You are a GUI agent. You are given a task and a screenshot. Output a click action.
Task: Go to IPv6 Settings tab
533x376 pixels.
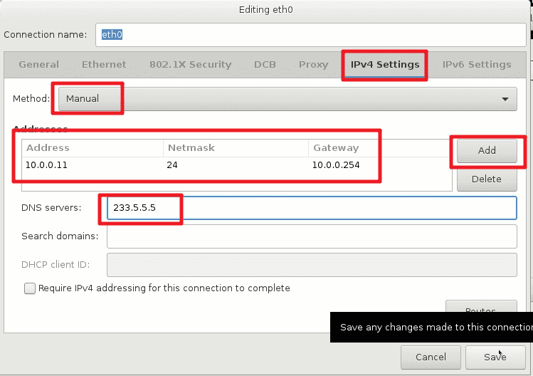(x=477, y=64)
